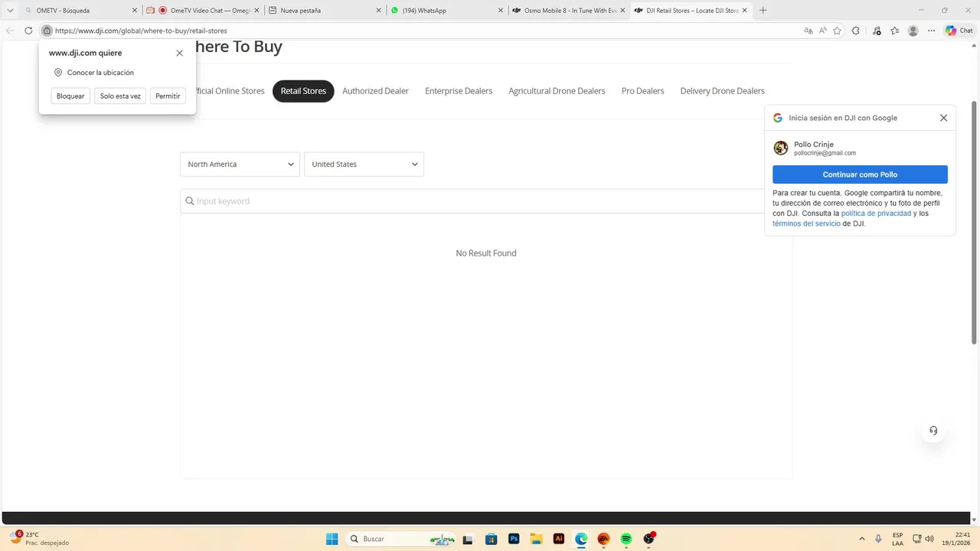Image resolution: width=980 pixels, height=551 pixels.
Task: Open the Windows Start menu
Action: tap(332, 539)
